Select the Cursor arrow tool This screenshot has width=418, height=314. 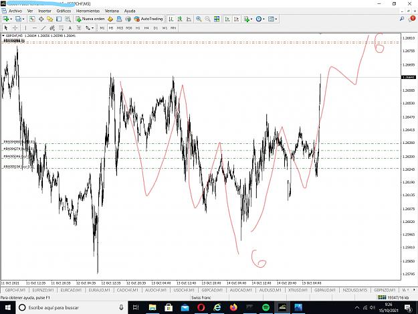tap(6, 28)
